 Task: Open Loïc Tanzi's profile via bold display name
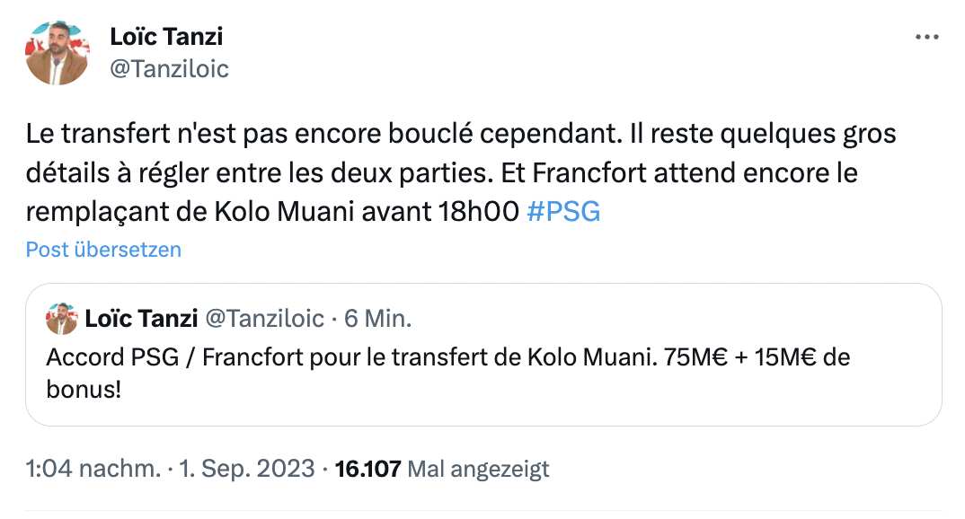tap(166, 37)
